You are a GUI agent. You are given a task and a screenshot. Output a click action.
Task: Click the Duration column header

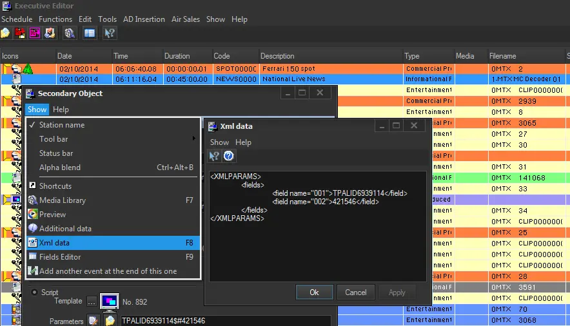pos(177,56)
